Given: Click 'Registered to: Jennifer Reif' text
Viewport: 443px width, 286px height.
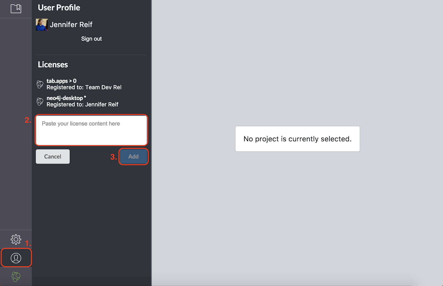Looking at the screenshot, I should point(82,105).
